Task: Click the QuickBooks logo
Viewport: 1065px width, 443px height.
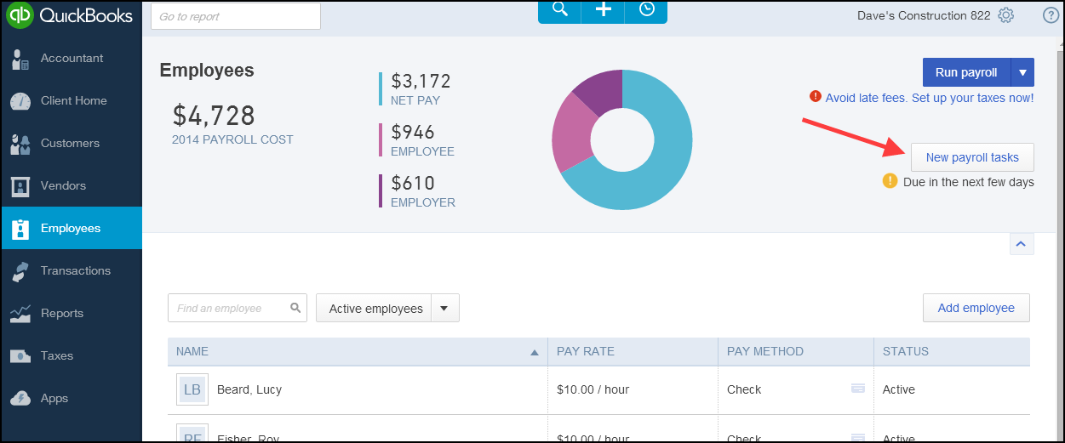Action: (71, 16)
